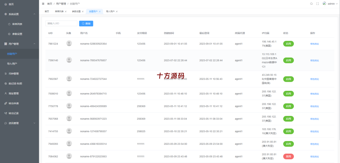Click the home icon beside sidebar 首页
The width and height of the screenshot is (340, 163).
tap(6, 4)
